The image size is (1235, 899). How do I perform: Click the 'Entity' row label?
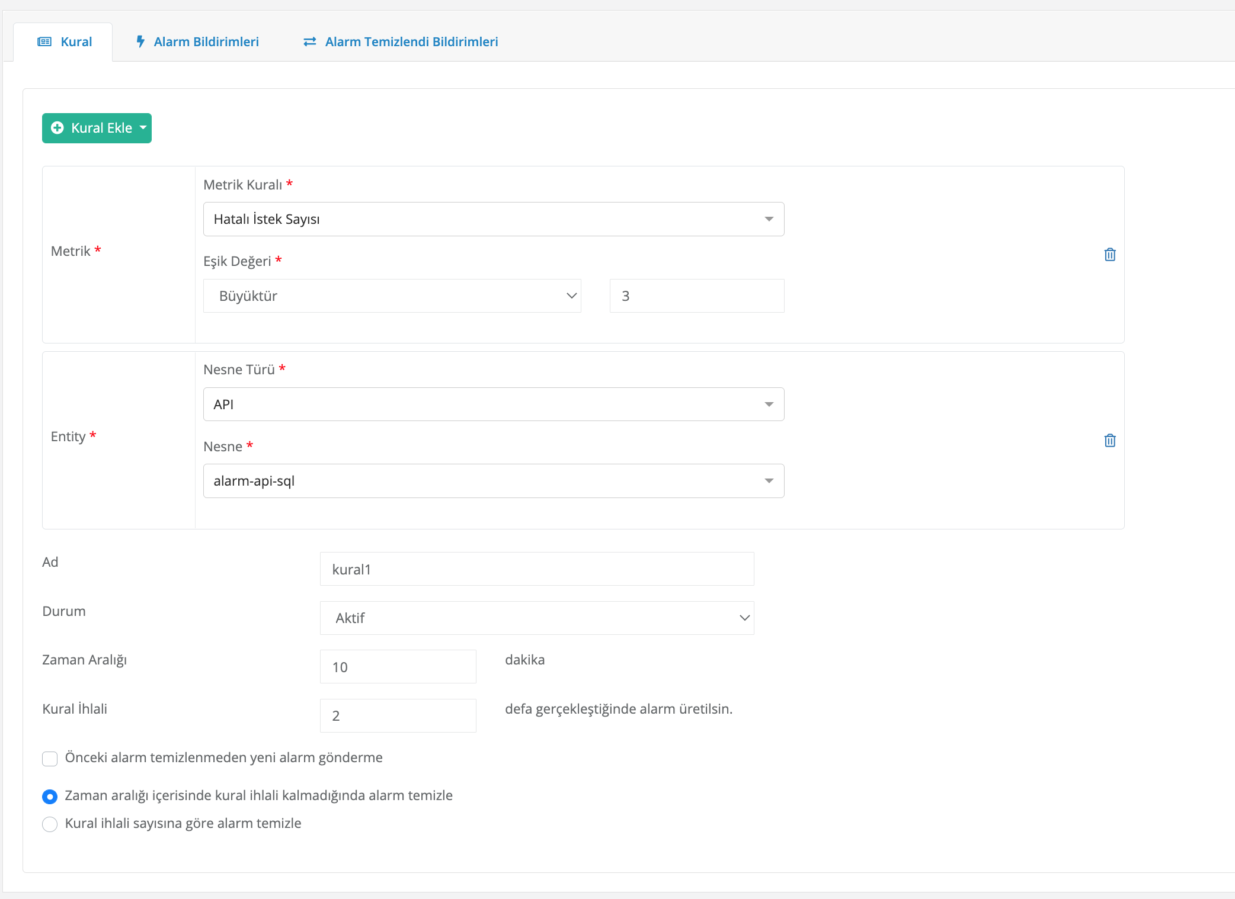pos(68,436)
